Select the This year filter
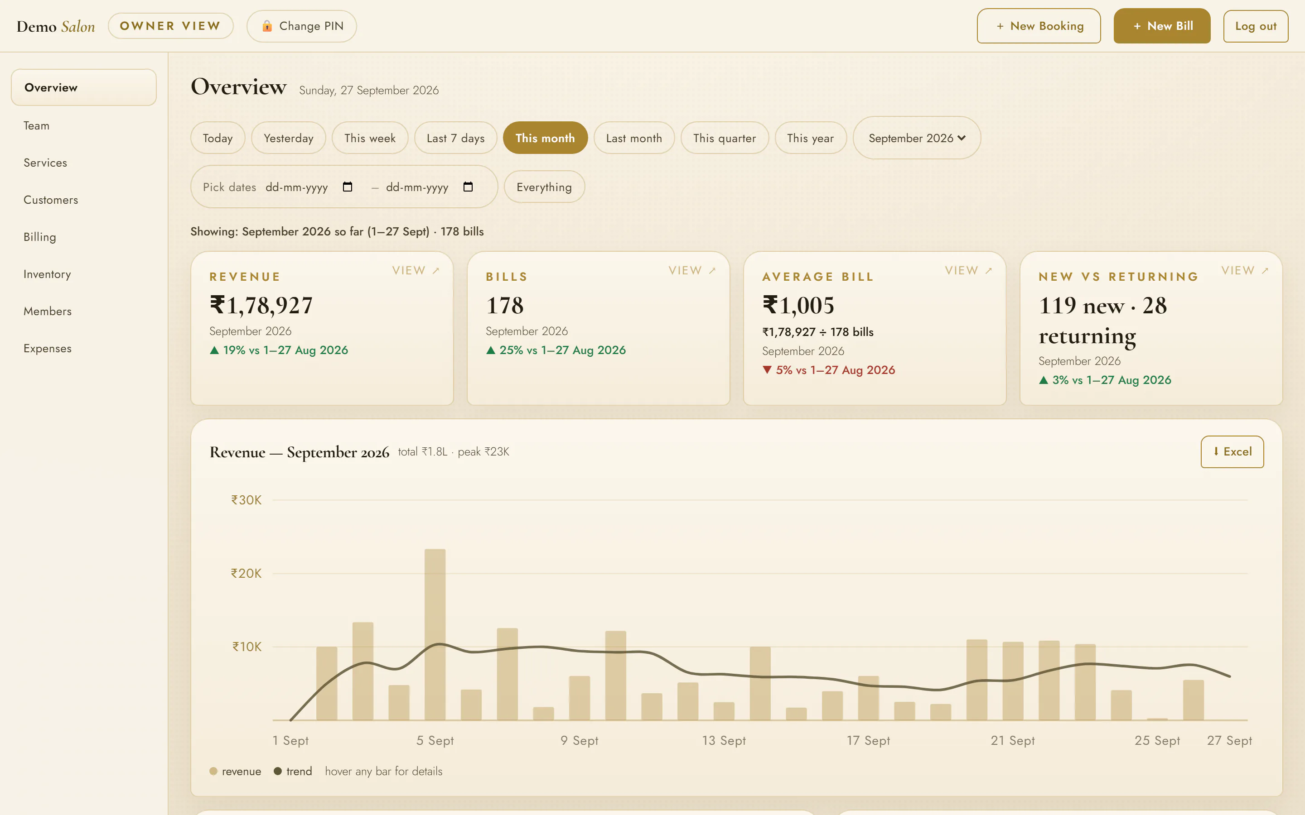The height and width of the screenshot is (815, 1305). click(810, 138)
